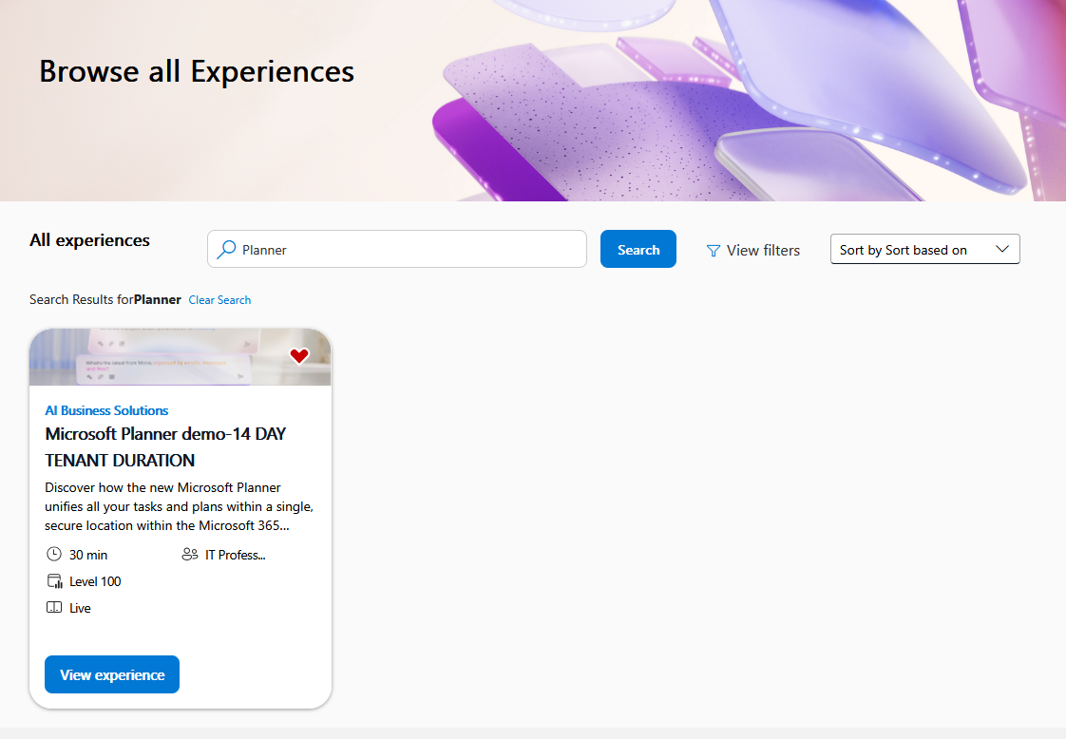Click the View experience button
The width and height of the screenshot is (1066, 739).
(112, 674)
